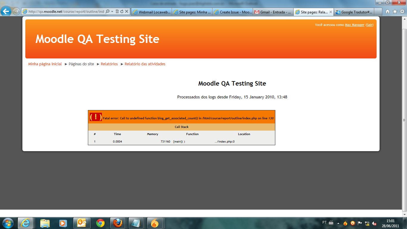Click the {main}( ) function cell
407x229 pixels.
coord(179,142)
